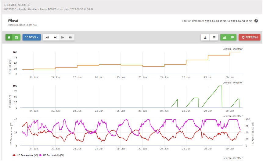Click the start date 2023-06-28 11:30
Viewport: 263px width, 162px height.
coord(215,21)
